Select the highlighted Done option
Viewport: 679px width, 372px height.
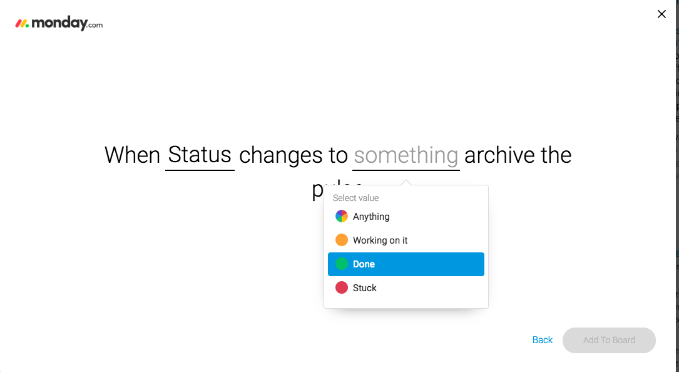[x=406, y=264]
